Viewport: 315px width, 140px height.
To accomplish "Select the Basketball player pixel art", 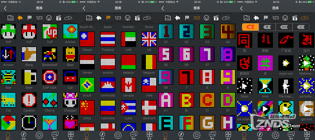I will (x=50, y=54).
